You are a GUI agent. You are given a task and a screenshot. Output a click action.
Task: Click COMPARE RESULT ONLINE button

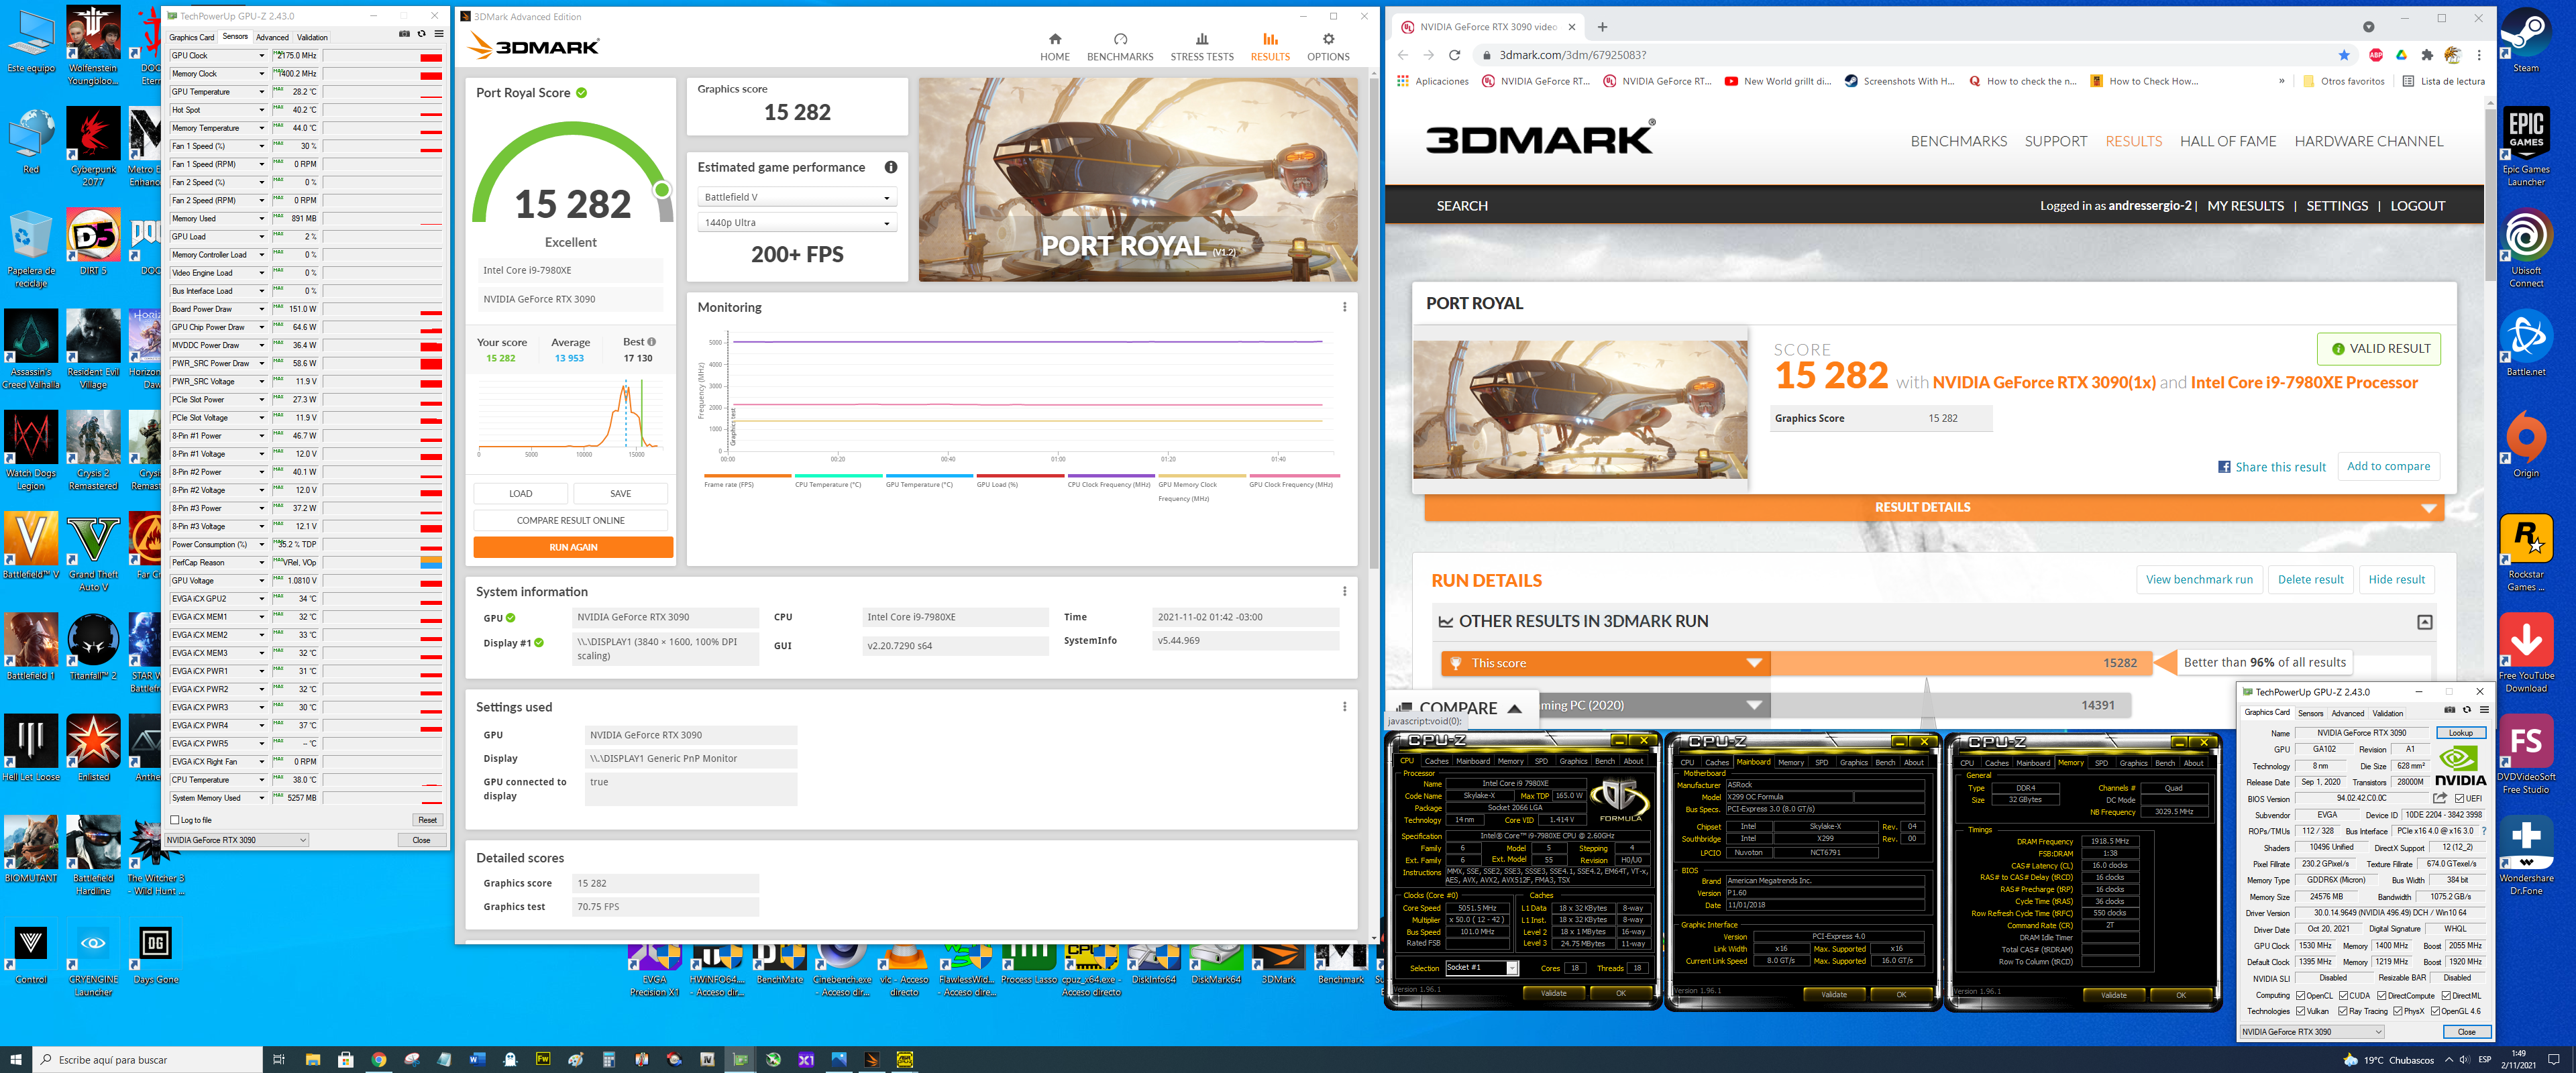[x=570, y=520]
